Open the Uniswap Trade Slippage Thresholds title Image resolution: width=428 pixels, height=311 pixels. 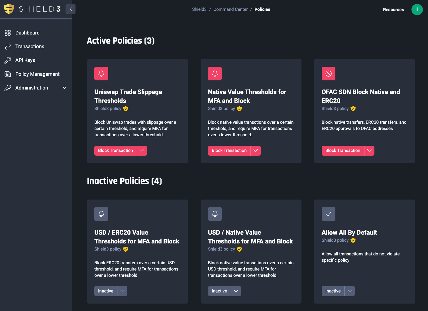(128, 96)
